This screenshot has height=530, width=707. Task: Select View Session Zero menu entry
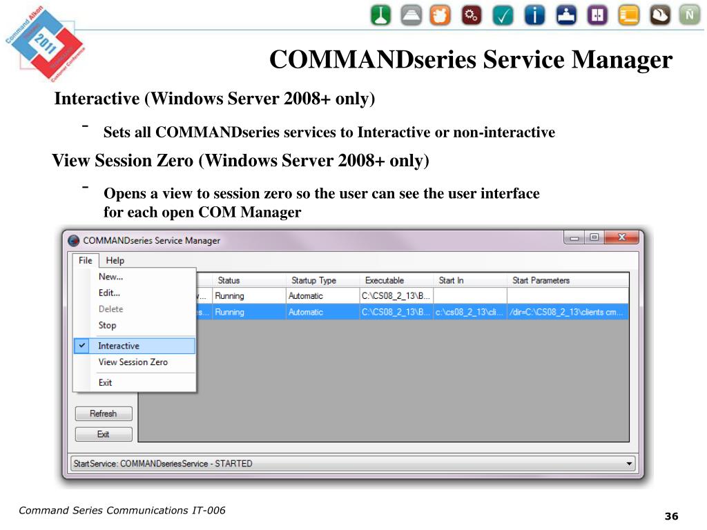coord(133,362)
